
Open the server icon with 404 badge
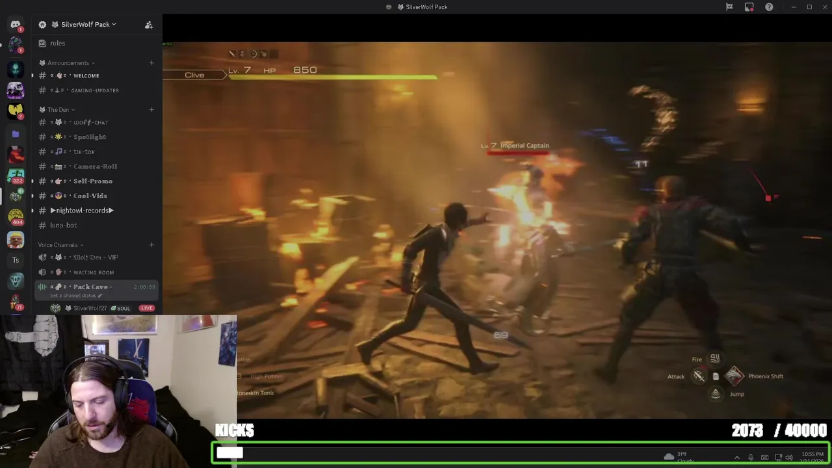[x=16, y=218]
